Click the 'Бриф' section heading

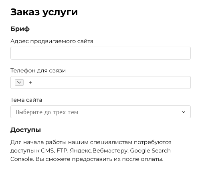pos(20,29)
